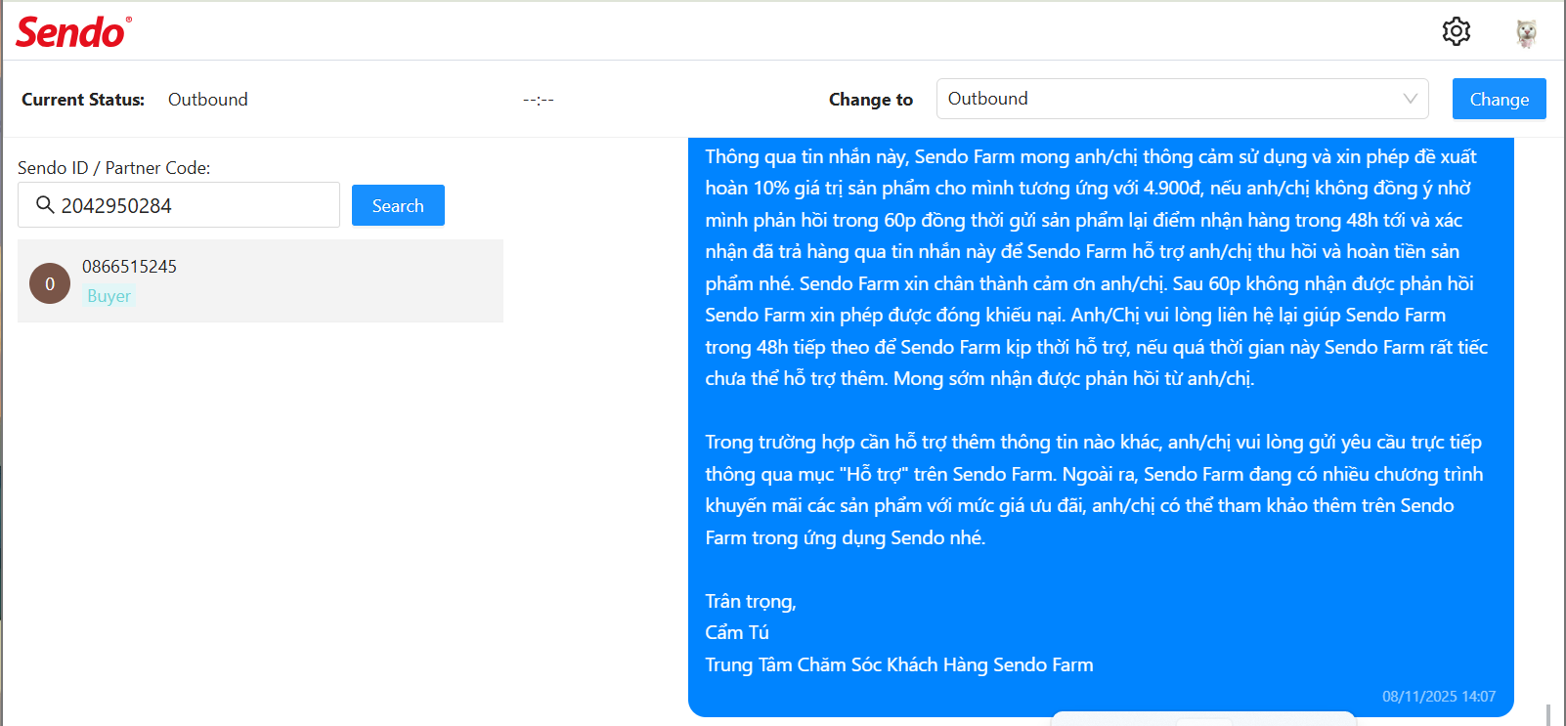Click the Change button

click(1499, 99)
